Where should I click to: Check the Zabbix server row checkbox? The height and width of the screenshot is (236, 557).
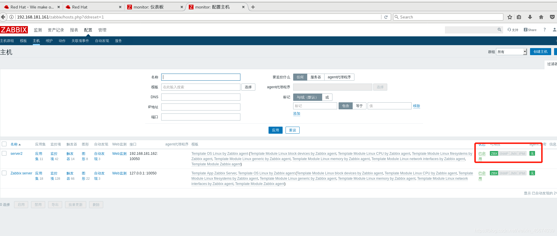click(x=4, y=173)
